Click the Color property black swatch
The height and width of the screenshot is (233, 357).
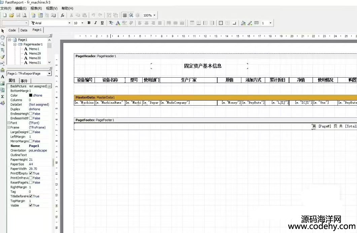coord(31,95)
